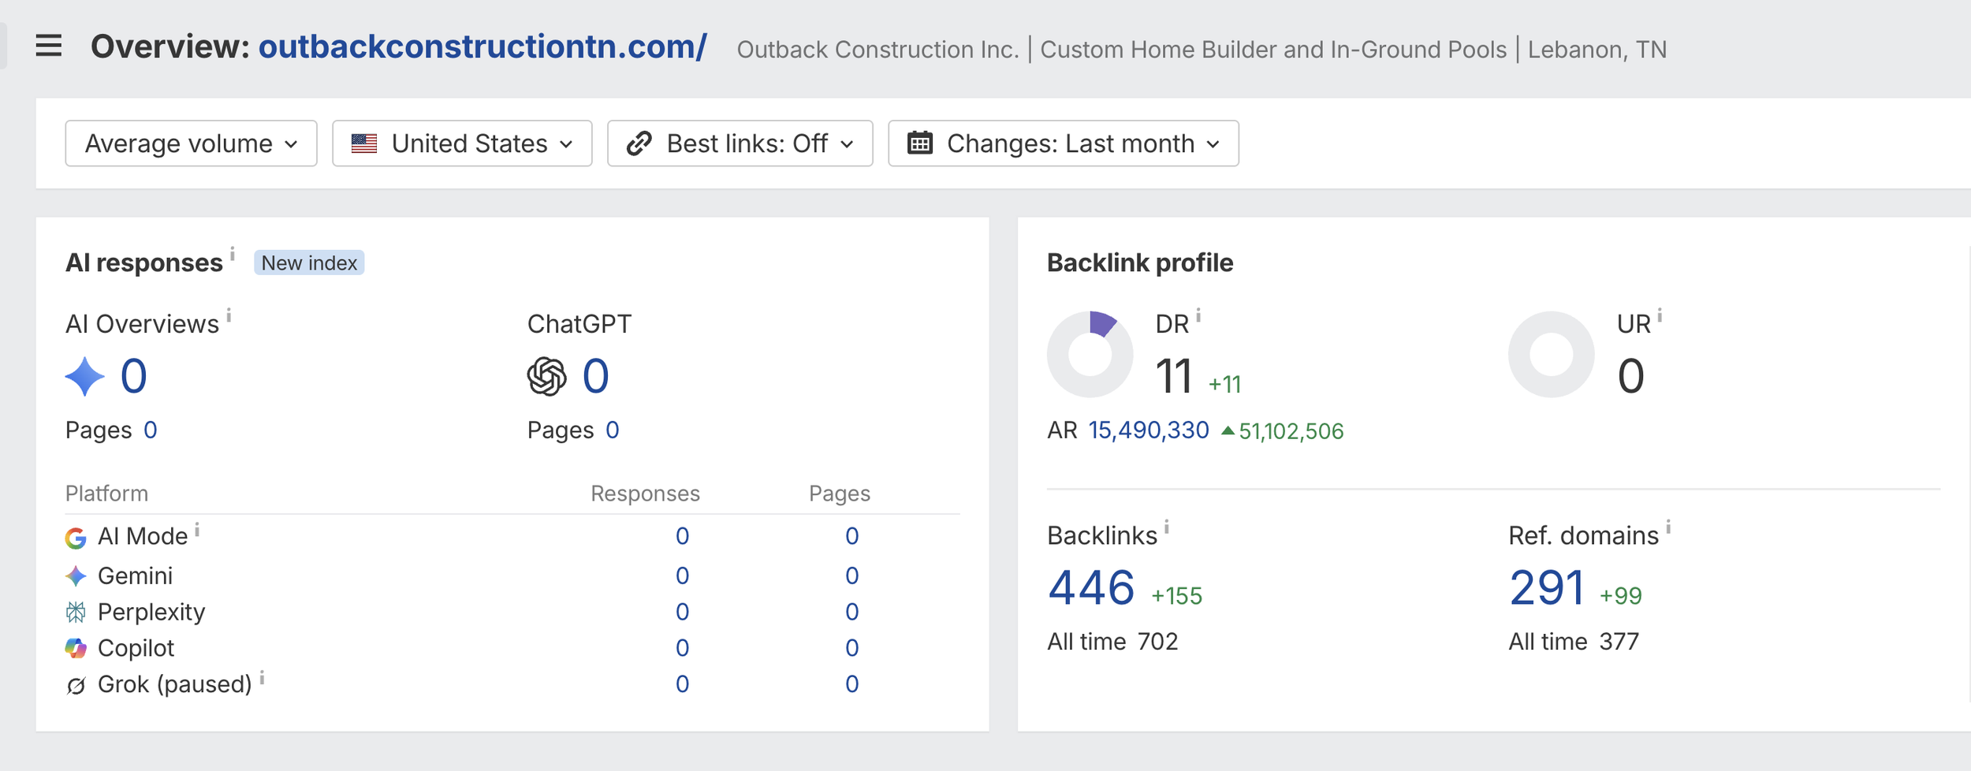Click the Perplexity logo icon
Viewport: 1971px width, 771px height.
pyautogui.click(x=76, y=612)
